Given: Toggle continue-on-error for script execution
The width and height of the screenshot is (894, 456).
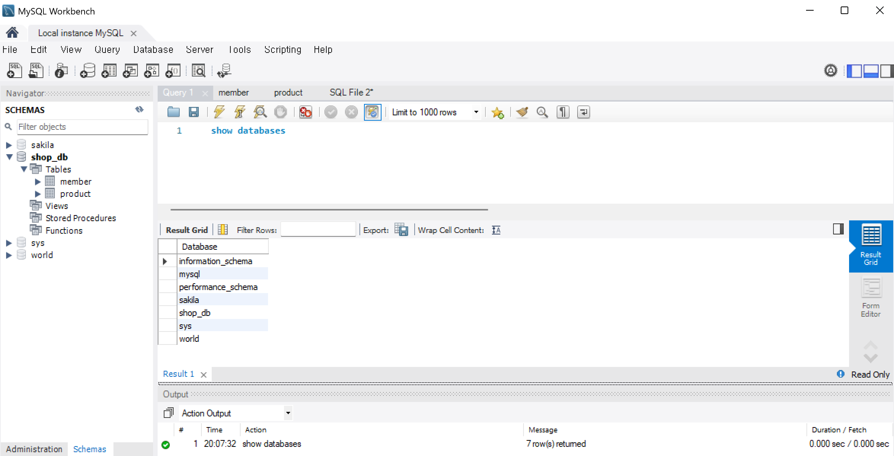Looking at the screenshot, I should click(305, 112).
